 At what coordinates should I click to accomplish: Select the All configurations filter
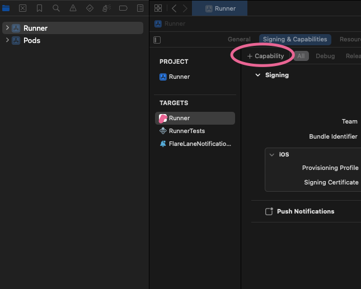tap(301, 56)
